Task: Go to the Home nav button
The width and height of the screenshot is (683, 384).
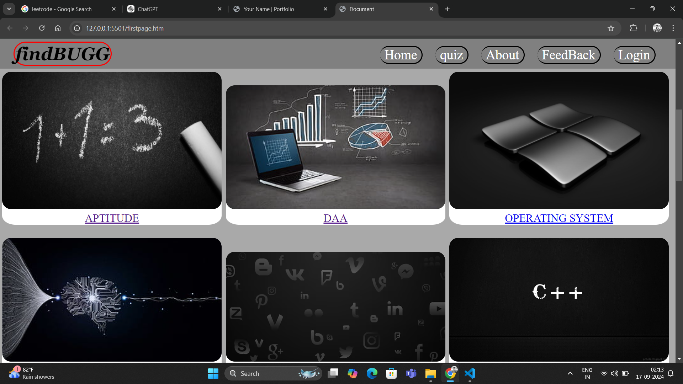Action: [x=401, y=55]
